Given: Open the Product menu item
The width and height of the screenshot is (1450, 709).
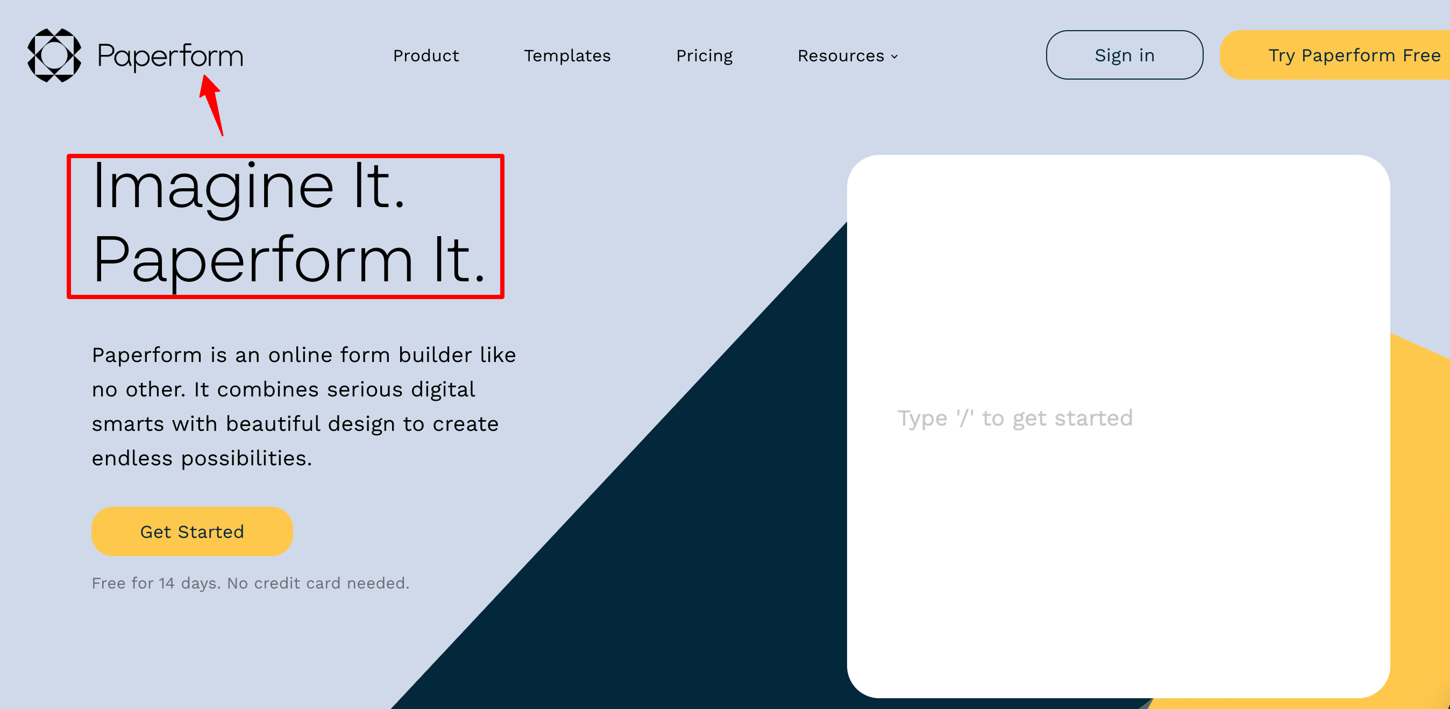Looking at the screenshot, I should pyautogui.click(x=425, y=55).
